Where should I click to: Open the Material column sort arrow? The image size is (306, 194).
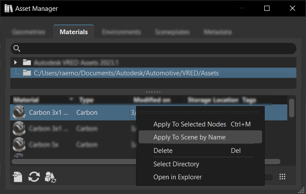[x=71, y=100]
